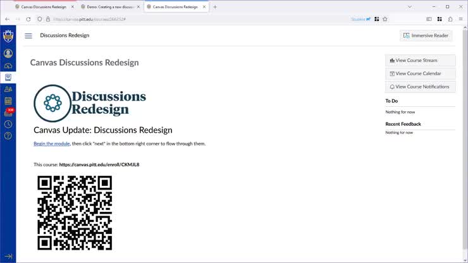The image size is (468, 263).
Task: Open Immersive Reader
Action: (426, 35)
